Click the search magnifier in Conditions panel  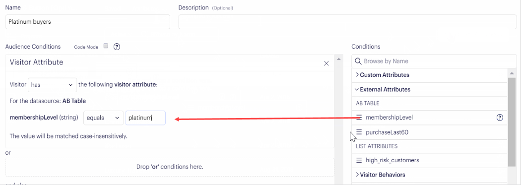[x=358, y=61]
